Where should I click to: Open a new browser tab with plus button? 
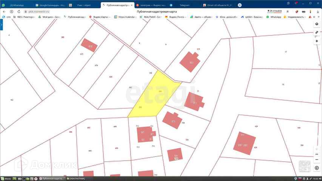[240, 5]
